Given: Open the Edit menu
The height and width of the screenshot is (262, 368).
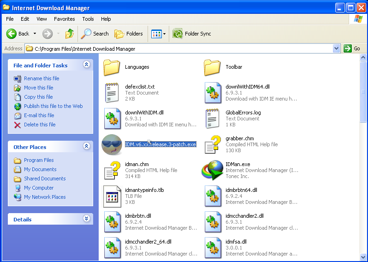Looking at the screenshot, I should coord(25,19).
